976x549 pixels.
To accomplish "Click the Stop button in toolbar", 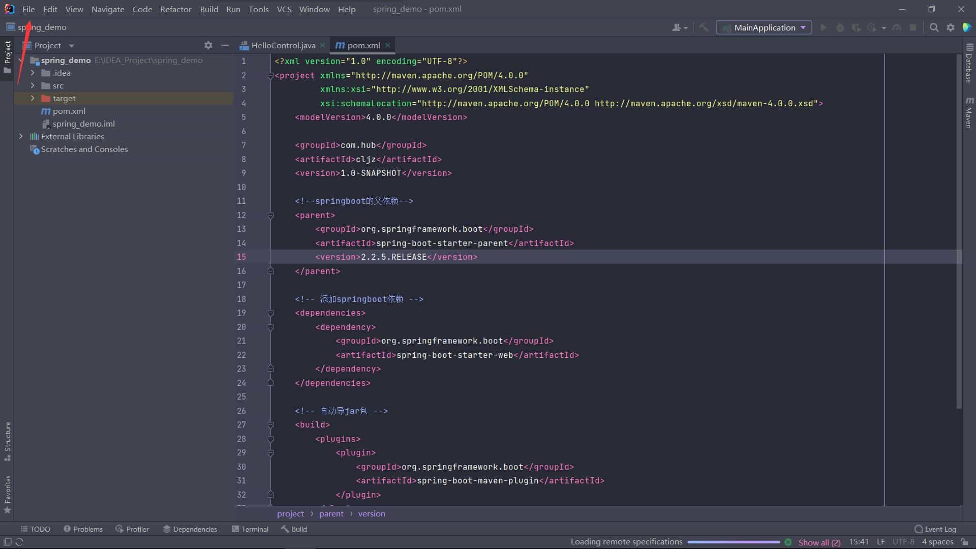I will (x=913, y=27).
